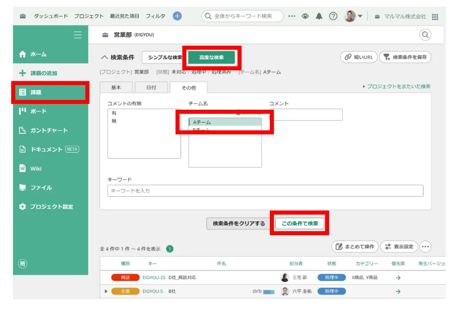Switch to the Date tab
Viewport: 458px width, 310px height.
(x=151, y=87)
